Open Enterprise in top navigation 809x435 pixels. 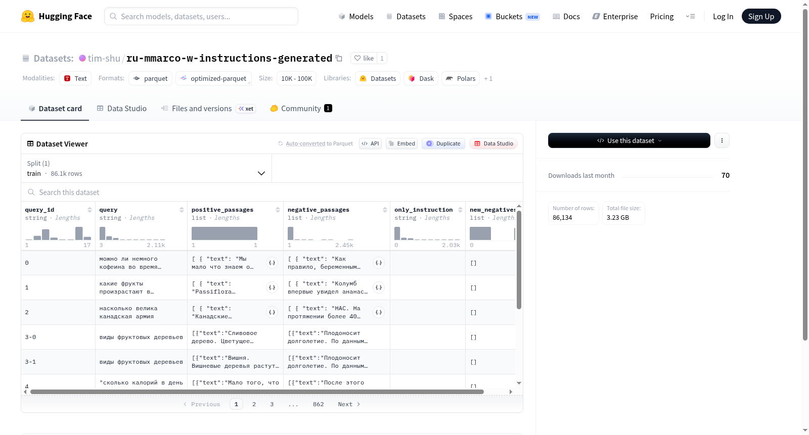615,16
